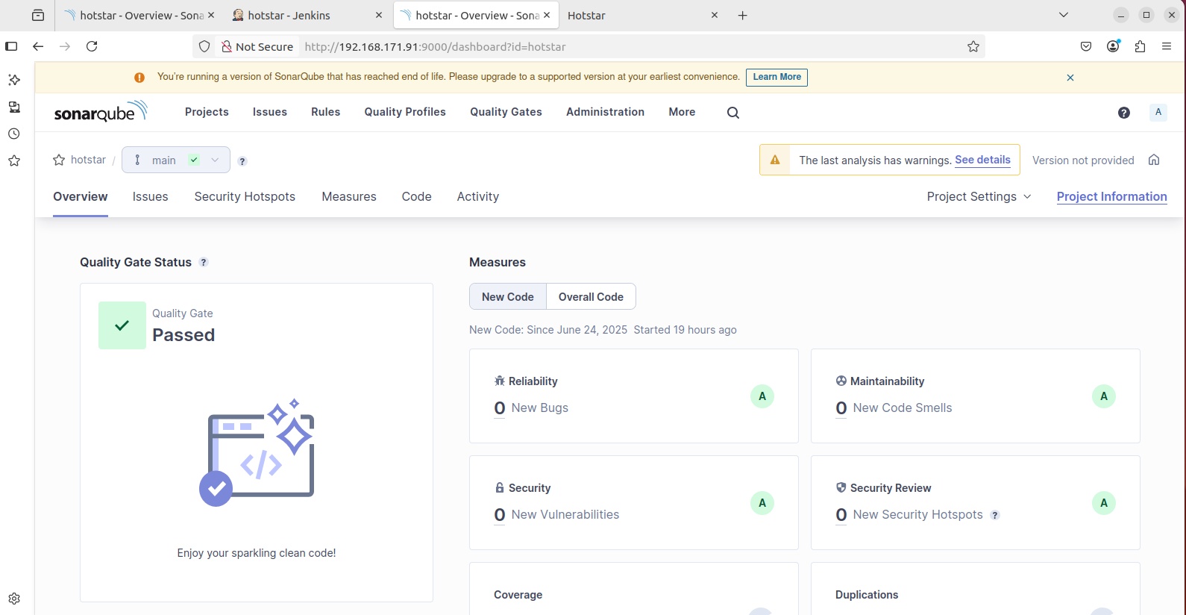Open the Administration menu item

(605, 112)
